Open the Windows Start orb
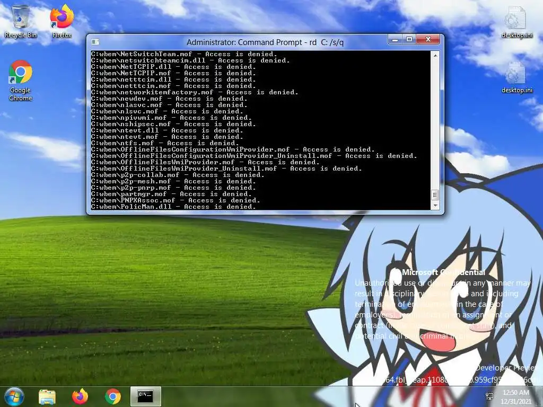Image resolution: width=543 pixels, height=407 pixels. coord(14,396)
